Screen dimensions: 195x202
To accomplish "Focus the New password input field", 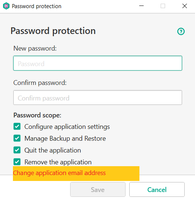I will (97, 63).
